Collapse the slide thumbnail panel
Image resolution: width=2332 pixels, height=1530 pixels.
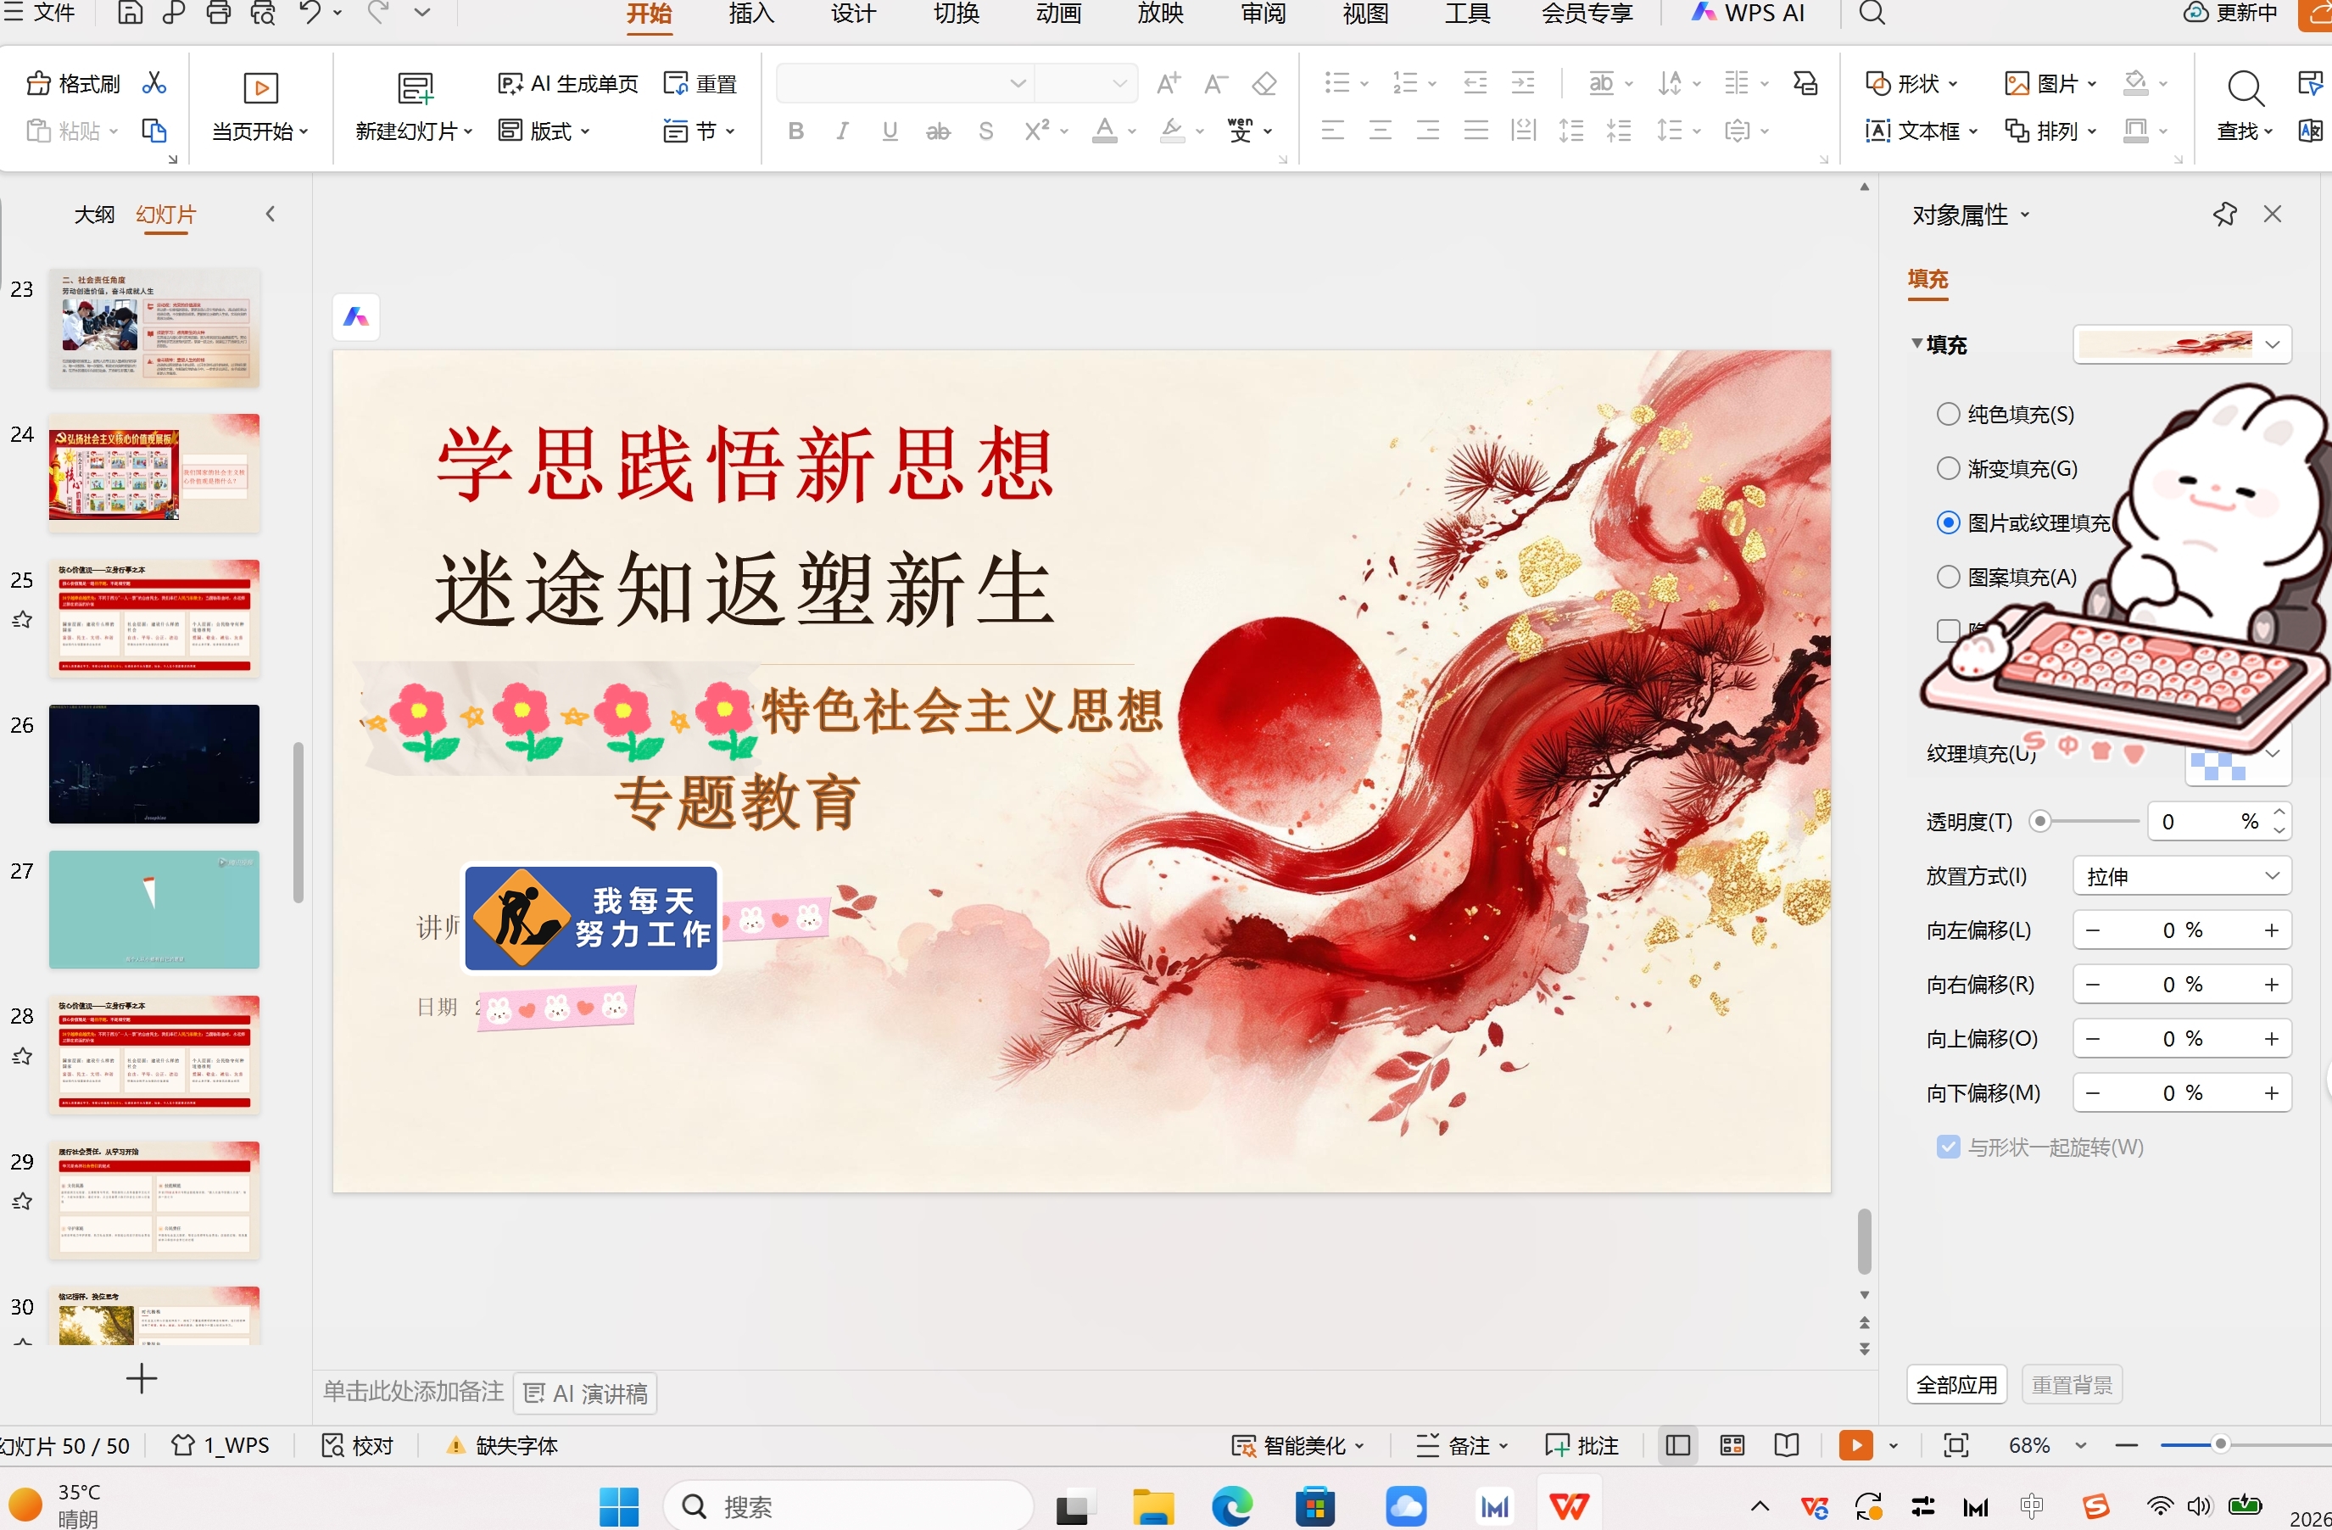click(271, 214)
